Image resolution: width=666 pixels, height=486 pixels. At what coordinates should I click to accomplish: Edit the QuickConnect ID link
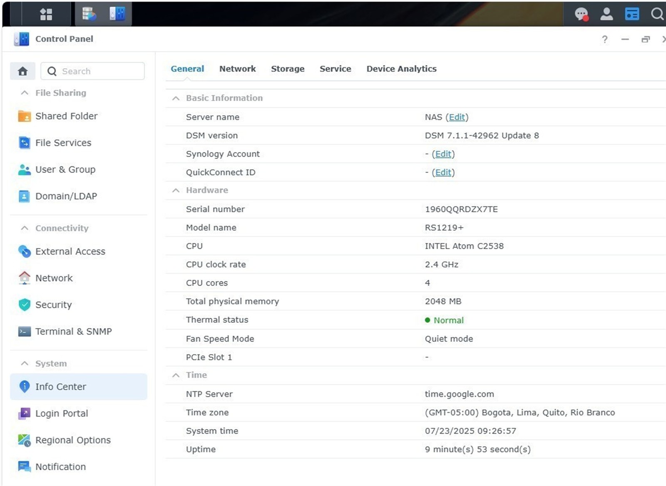(x=443, y=172)
